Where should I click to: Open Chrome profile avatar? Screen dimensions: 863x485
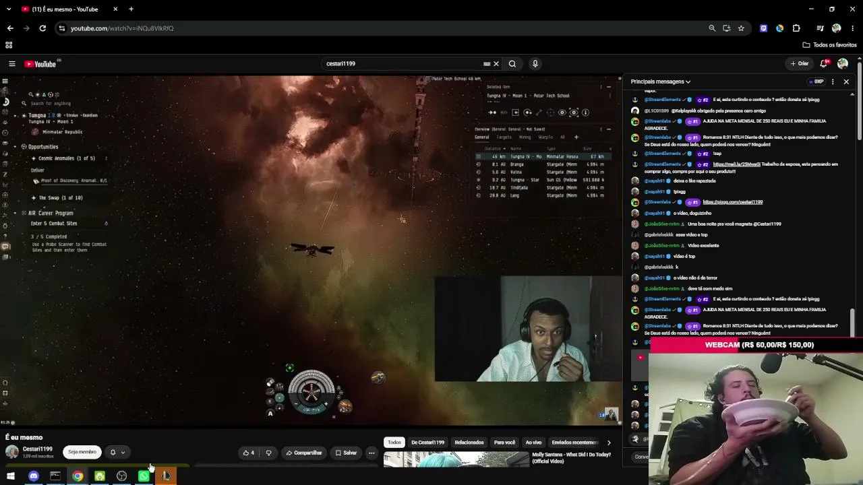point(837,28)
